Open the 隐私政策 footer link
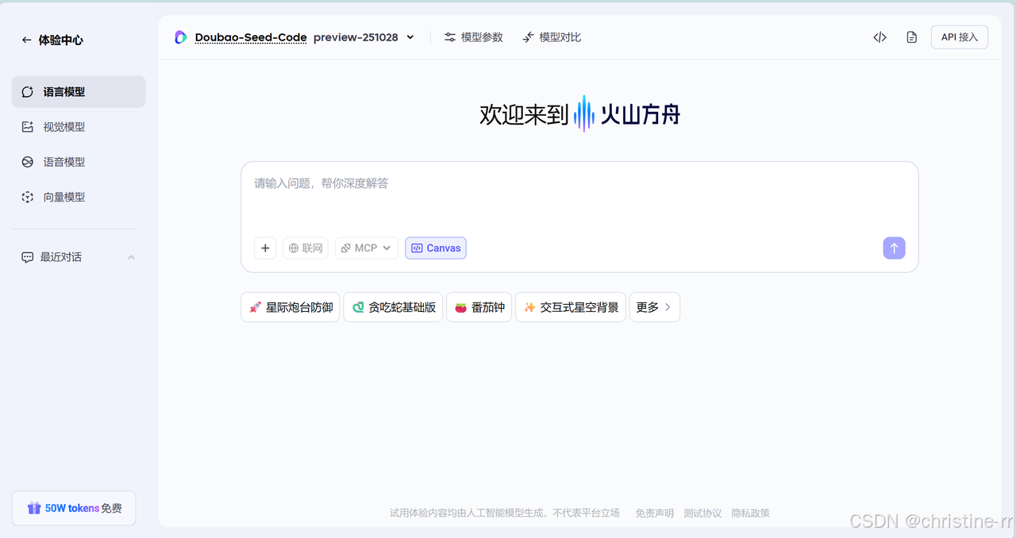This screenshot has height=538, width=1016. coord(750,513)
